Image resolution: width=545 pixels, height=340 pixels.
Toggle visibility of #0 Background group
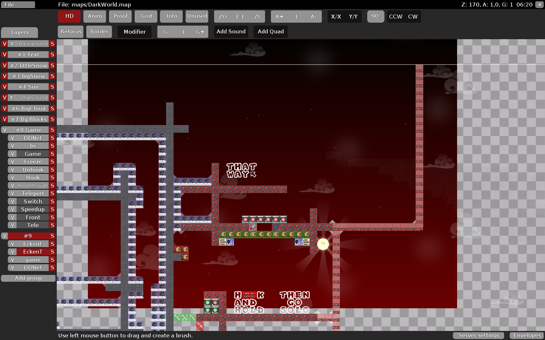(5, 44)
